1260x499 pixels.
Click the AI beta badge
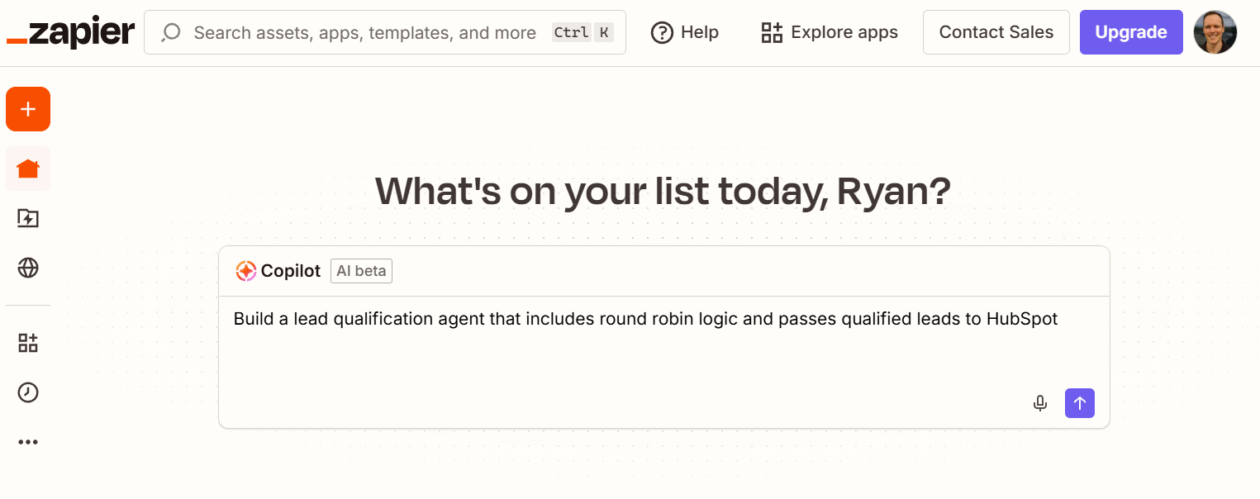(x=361, y=270)
